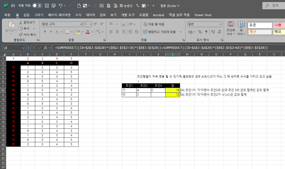Image resolution: width=285 pixels, height=169 pixels.
Task: Align text right
Action: 123,32
